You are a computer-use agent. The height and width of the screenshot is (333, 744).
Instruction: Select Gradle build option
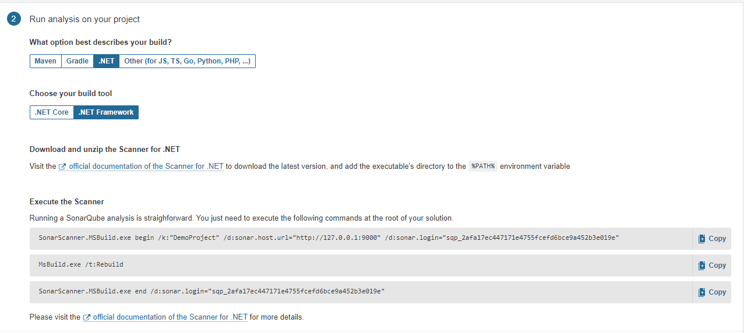[77, 61]
